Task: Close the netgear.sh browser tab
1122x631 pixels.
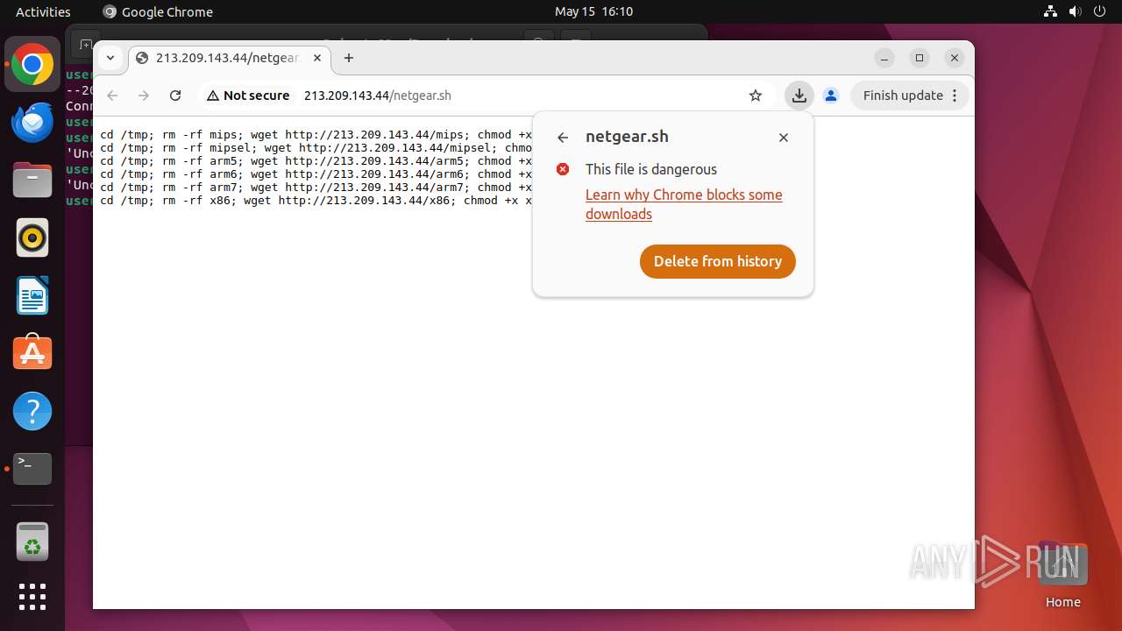Action: 317,58
